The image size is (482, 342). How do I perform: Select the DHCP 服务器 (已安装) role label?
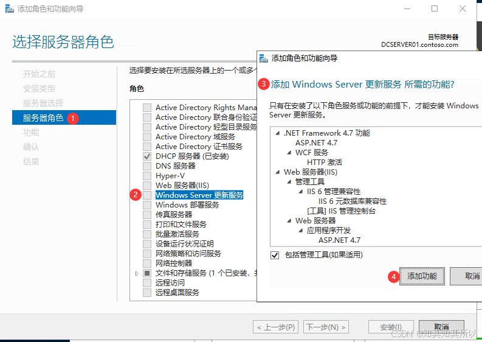tap(192, 156)
